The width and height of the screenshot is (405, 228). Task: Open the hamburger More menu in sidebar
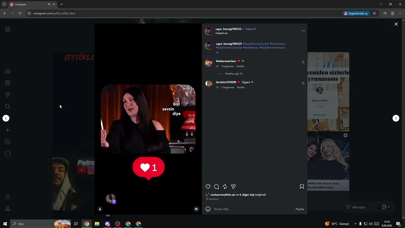8,197
